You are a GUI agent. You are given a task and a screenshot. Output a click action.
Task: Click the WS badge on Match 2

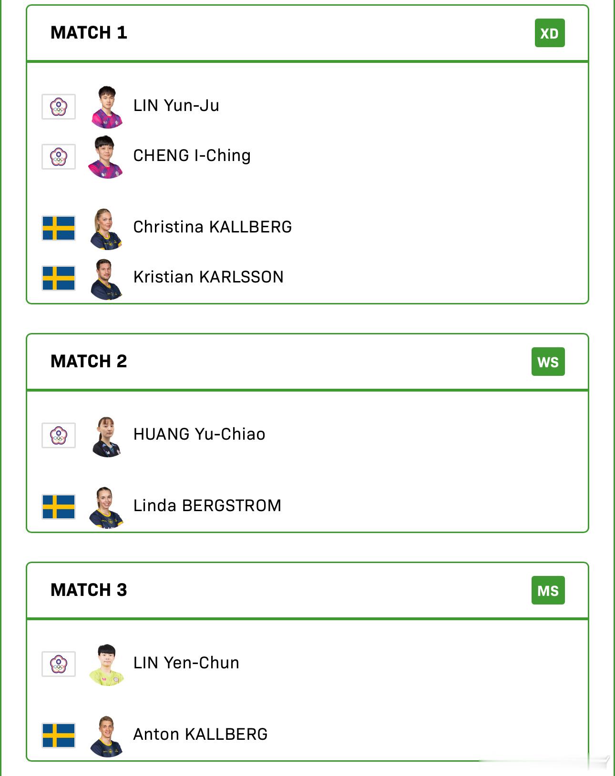(x=548, y=362)
